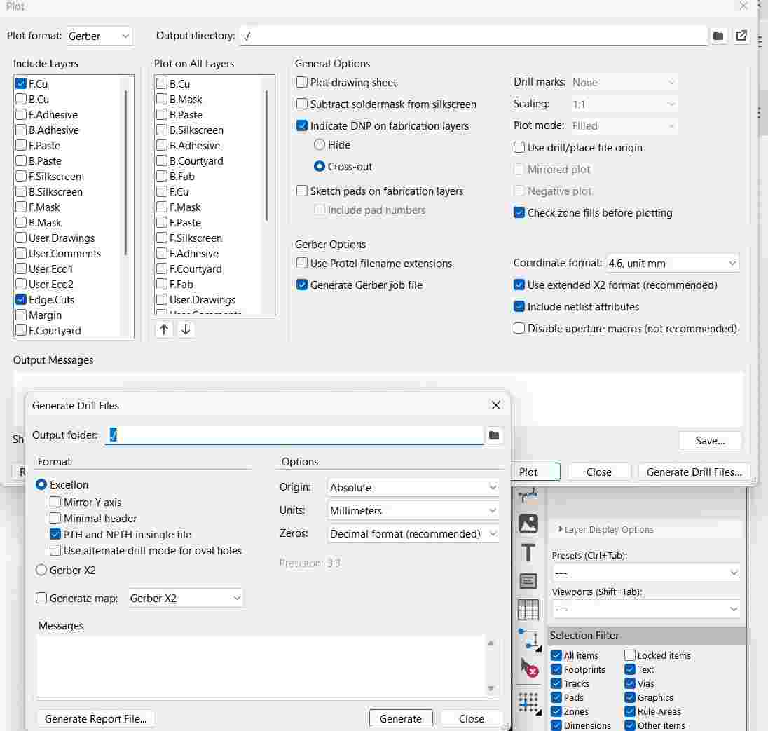
Task: Click Generate Report File... button
Action: 95,718
